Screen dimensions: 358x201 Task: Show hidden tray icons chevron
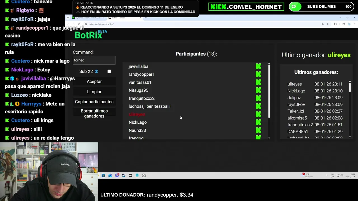tap(327, 175)
